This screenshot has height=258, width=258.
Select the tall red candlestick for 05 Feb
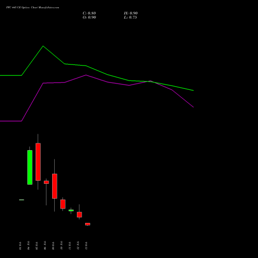coord(38,162)
